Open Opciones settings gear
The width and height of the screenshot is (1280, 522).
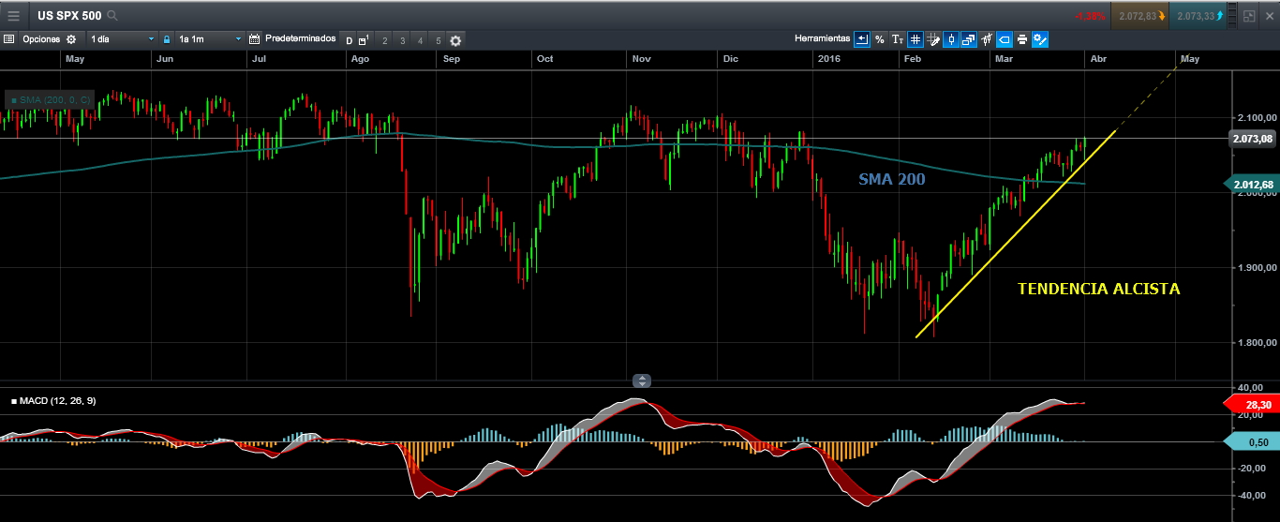(x=71, y=39)
